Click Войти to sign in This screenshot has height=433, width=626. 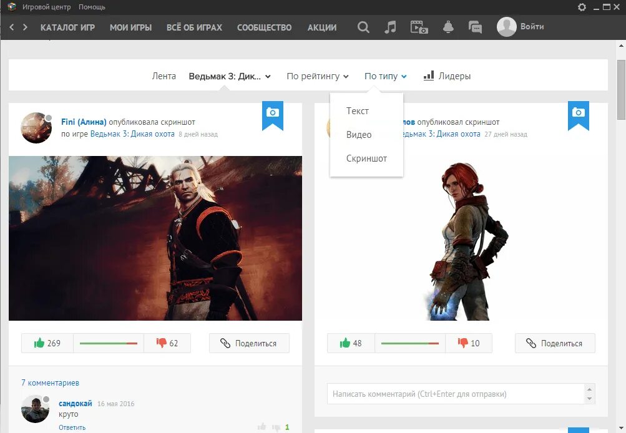tap(532, 26)
